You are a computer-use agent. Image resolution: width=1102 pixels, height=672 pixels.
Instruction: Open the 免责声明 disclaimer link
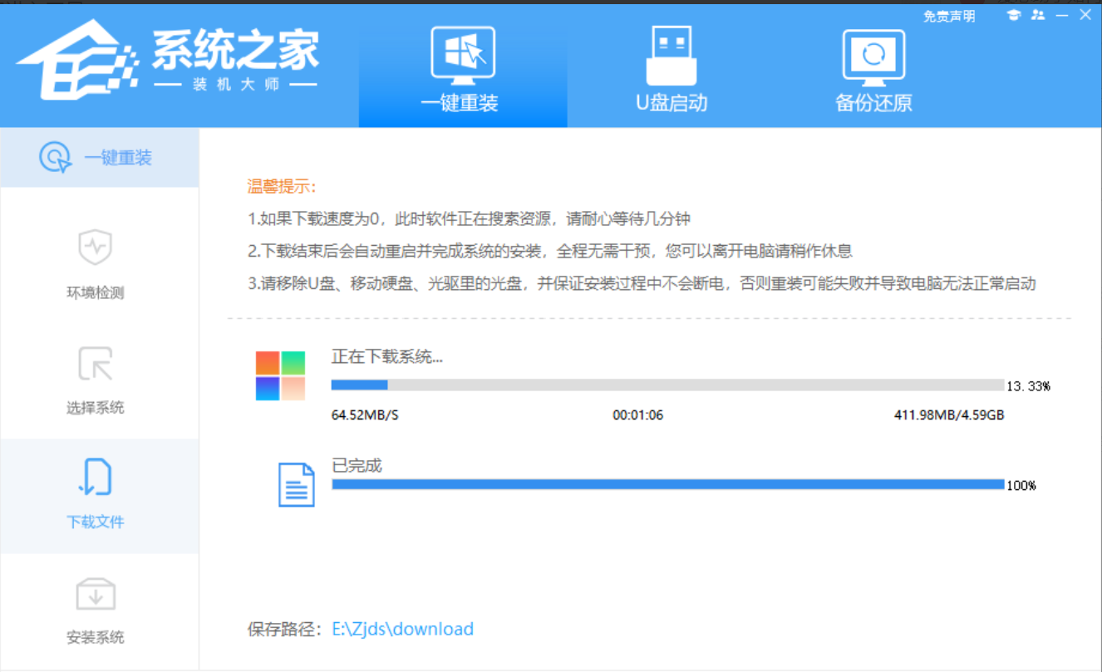pos(949,16)
